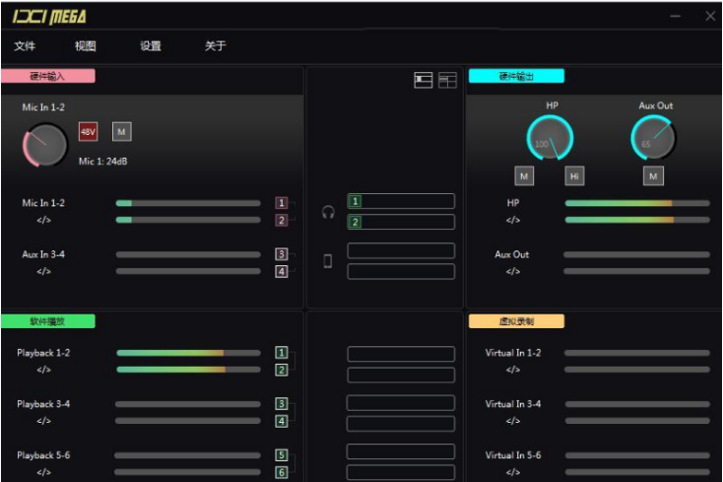The image size is (723, 482).
Task: Minimize the MEGA window
Action: 675,16
